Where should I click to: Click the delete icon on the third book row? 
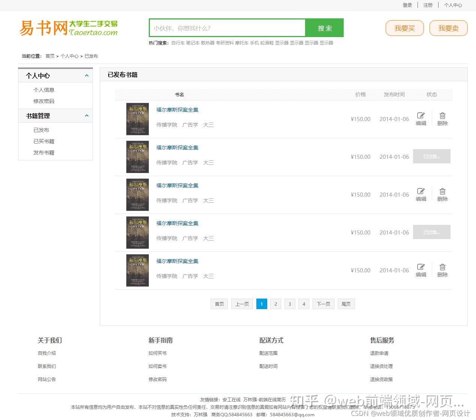(442, 192)
